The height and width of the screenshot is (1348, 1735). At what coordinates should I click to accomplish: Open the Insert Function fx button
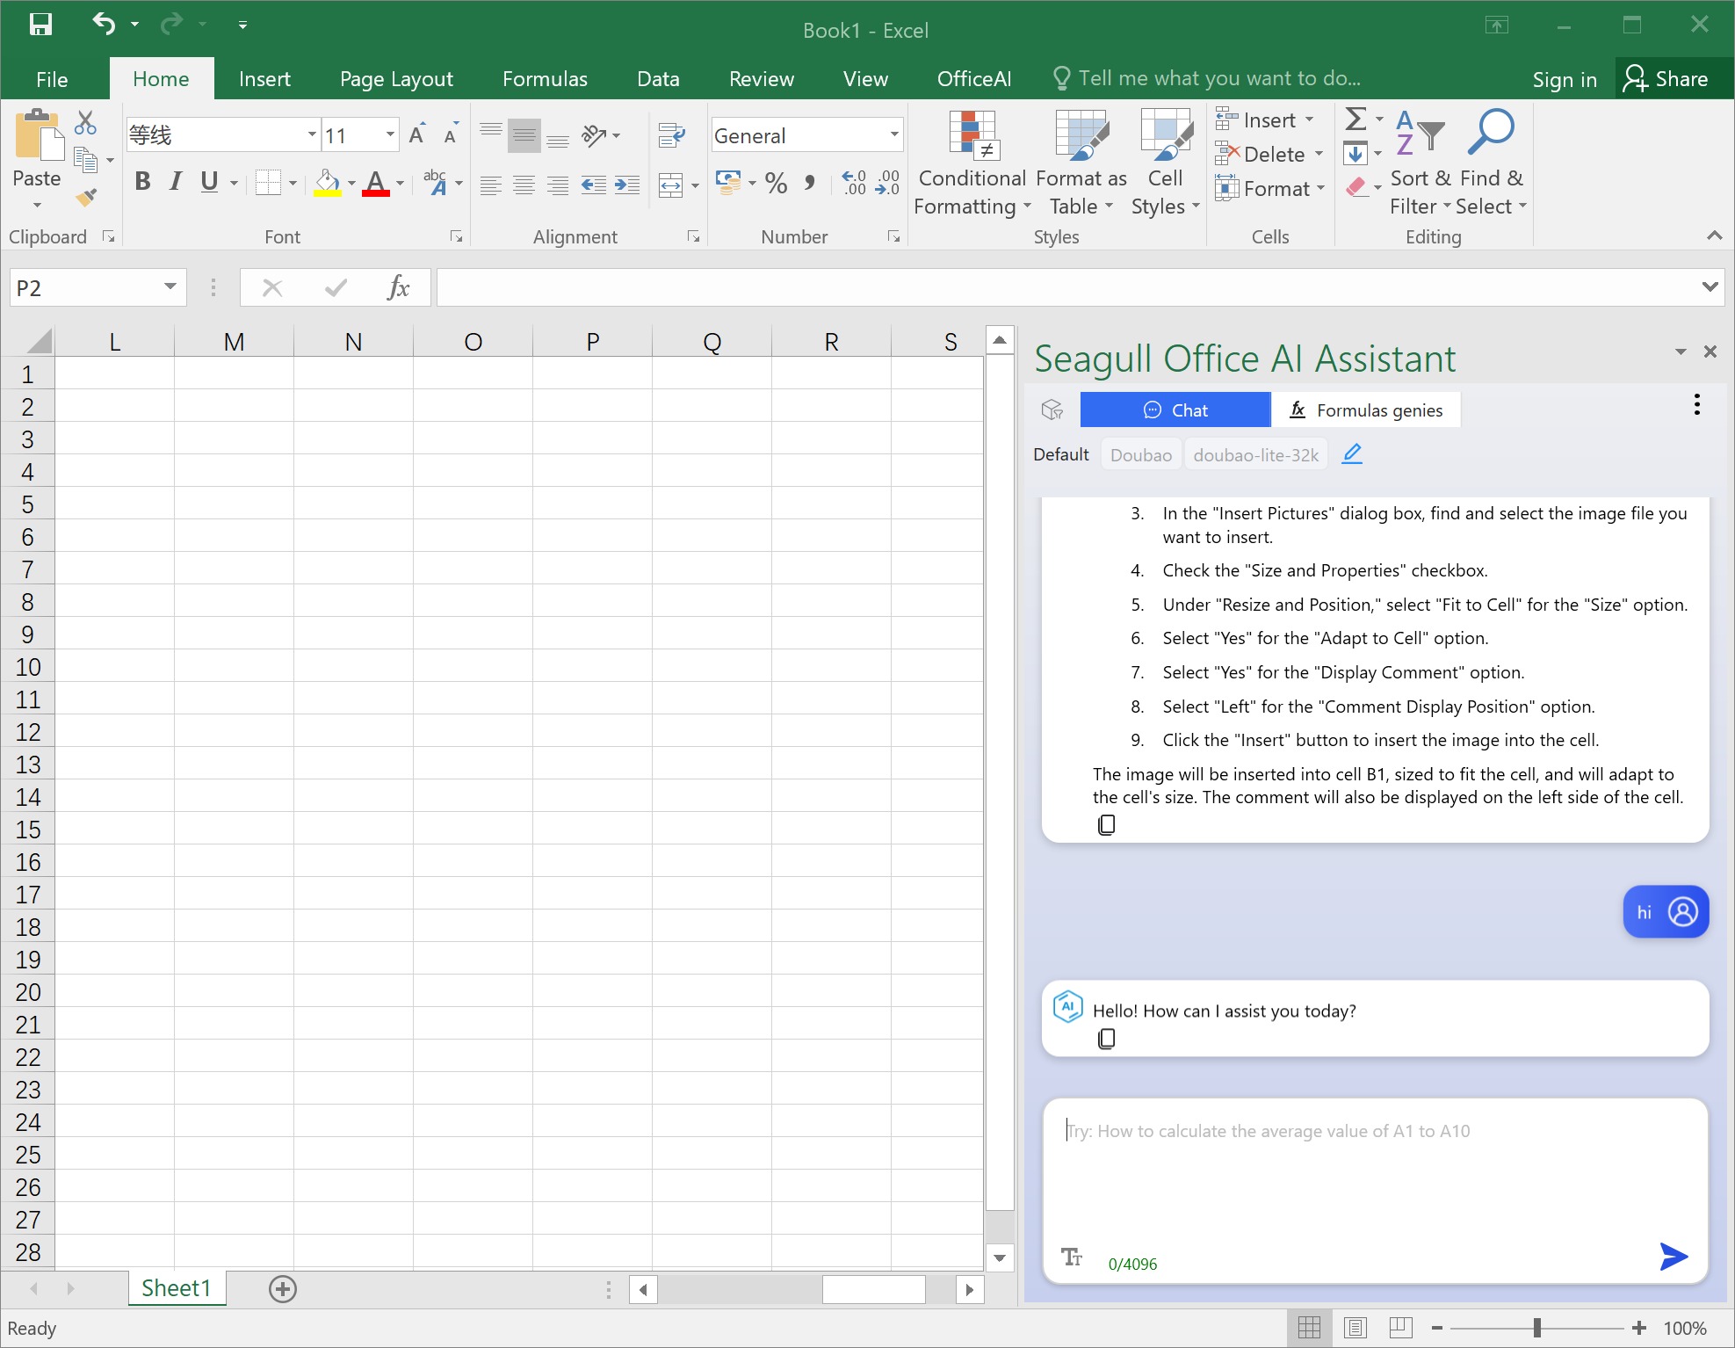point(399,287)
